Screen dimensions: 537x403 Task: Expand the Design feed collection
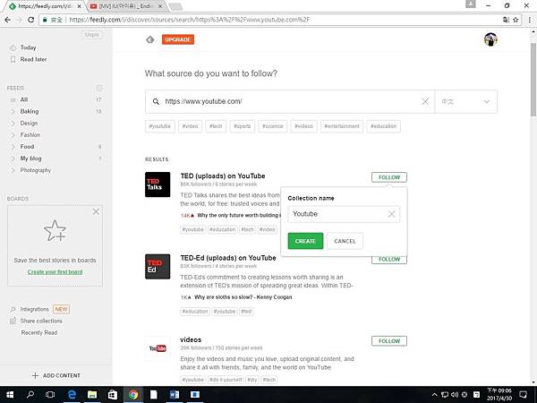13,124
